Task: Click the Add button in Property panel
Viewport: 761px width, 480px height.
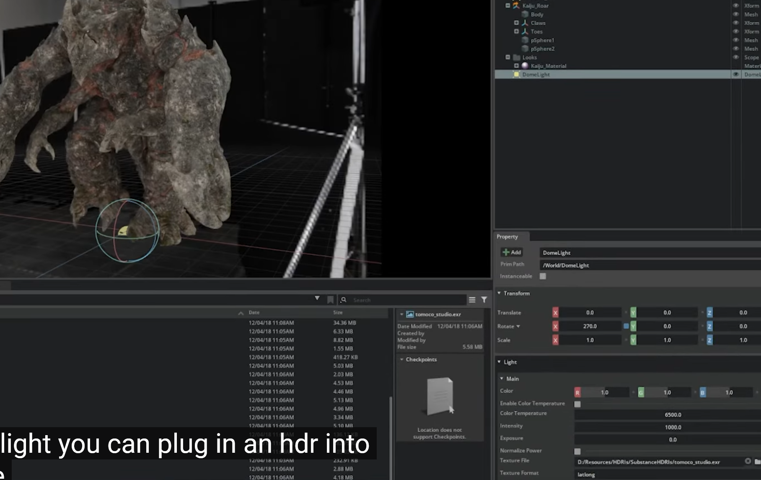Action: 512,252
